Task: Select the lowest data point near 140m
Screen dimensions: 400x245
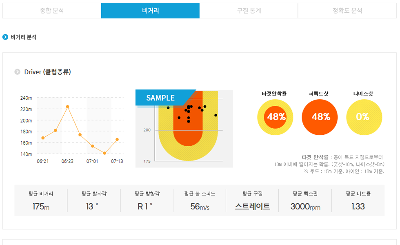Action: [x=104, y=153]
